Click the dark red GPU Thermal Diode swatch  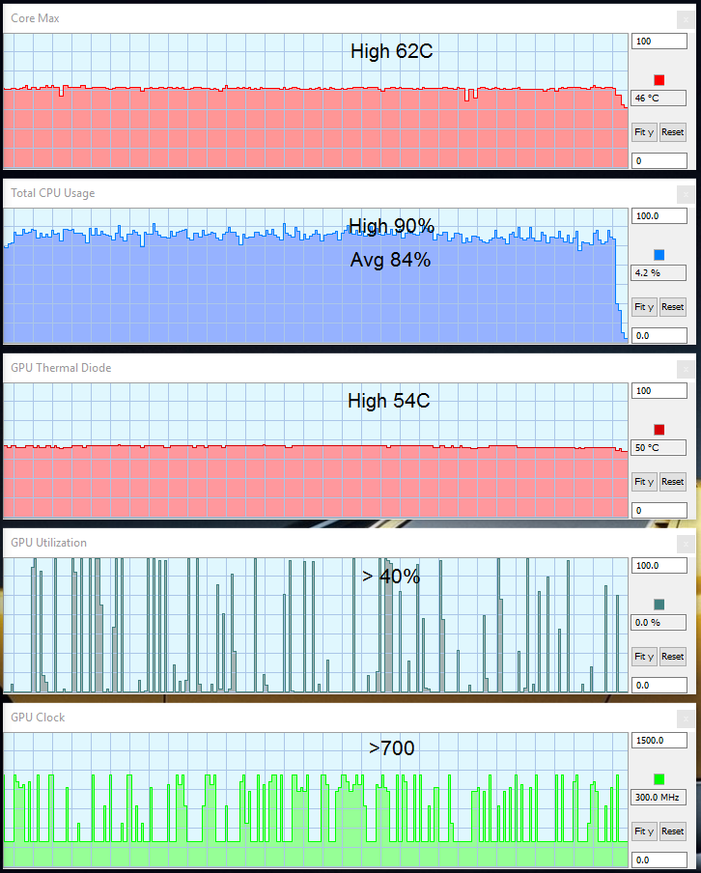click(x=659, y=430)
